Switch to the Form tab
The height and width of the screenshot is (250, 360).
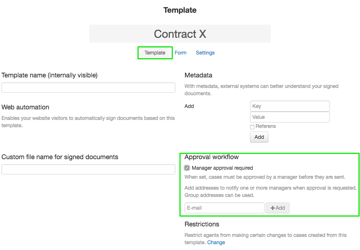pos(180,53)
